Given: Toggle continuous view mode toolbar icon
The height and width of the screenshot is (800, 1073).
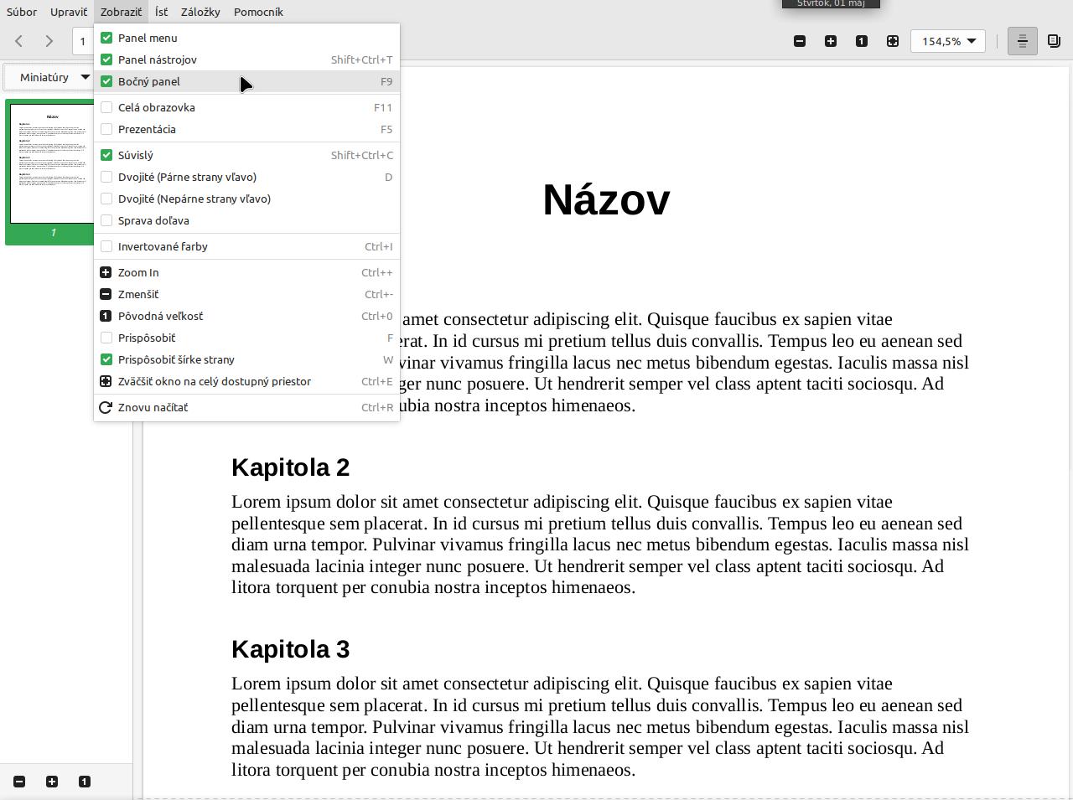Looking at the screenshot, I should (1022, 41).
